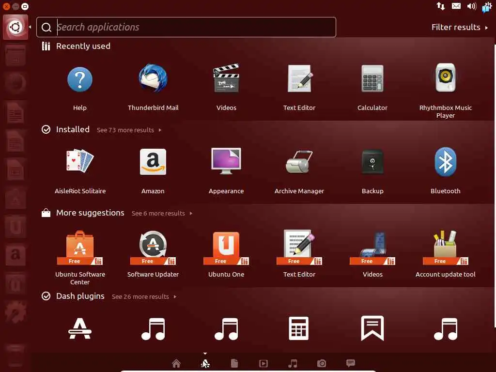Select Videos in More suggestions
Viewport: 496px width, 372px height.
[372, 248]
